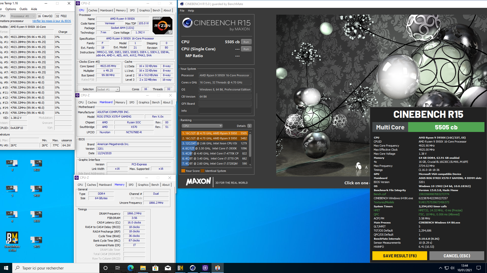This screenshot has width=487, height=273.
Task: Switch to Core Temp in the taskbar
Action: [x=218, y=268]
